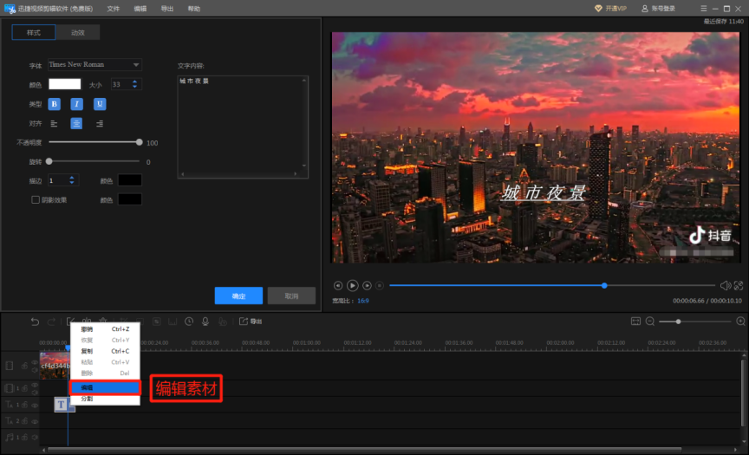Step forward one frame in preview
The width and height of the screenshot is (749, 455).
(x=367, y=285)
